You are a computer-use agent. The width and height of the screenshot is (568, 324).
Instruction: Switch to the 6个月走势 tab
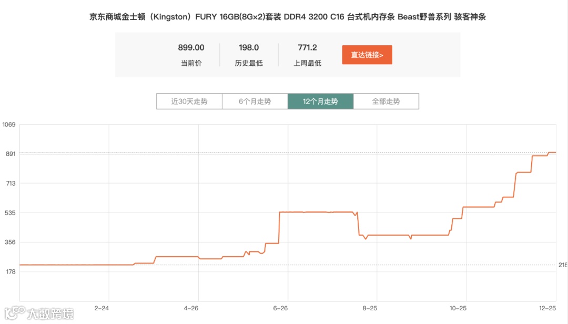(x=255, y=102)
